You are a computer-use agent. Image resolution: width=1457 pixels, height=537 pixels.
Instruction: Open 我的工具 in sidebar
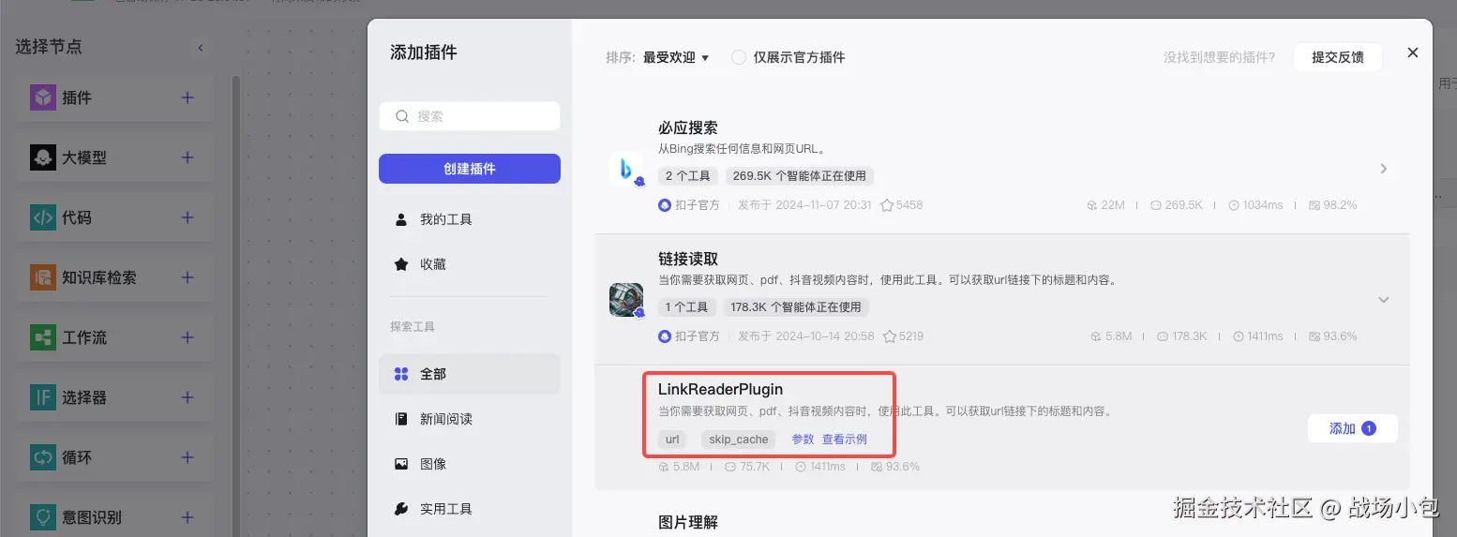coord(470,219)
